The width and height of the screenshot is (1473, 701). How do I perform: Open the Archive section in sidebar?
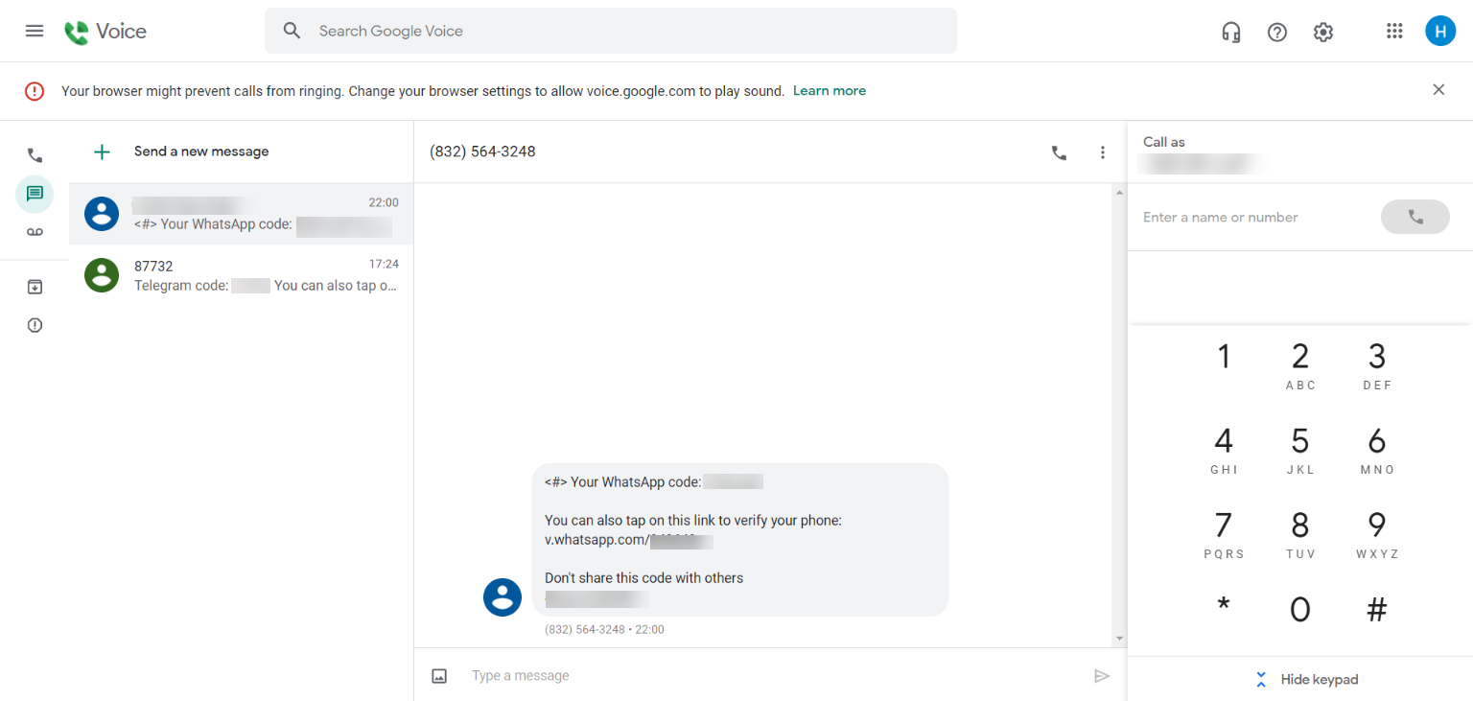(x=35, y=287)
